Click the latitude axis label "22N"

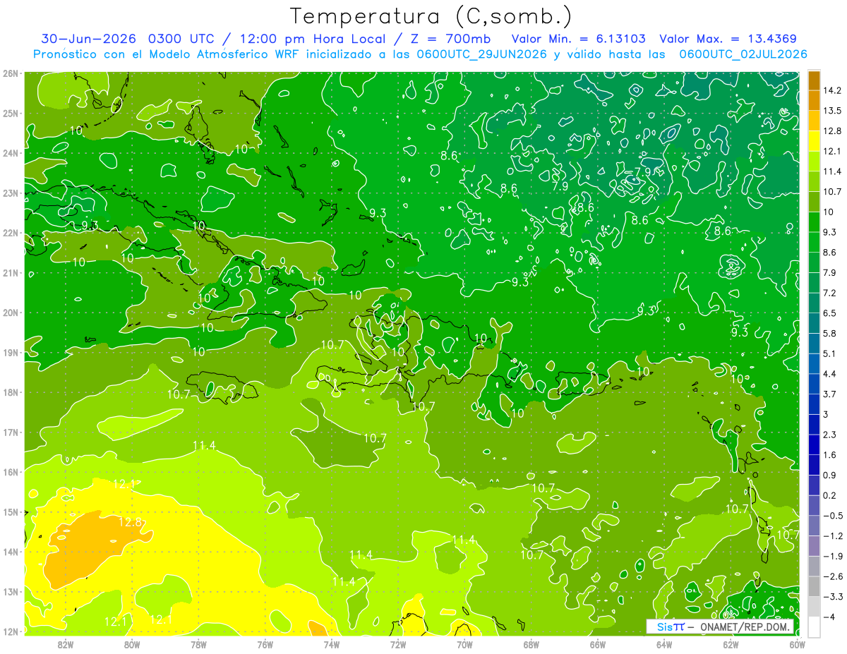tap(10, 233)
